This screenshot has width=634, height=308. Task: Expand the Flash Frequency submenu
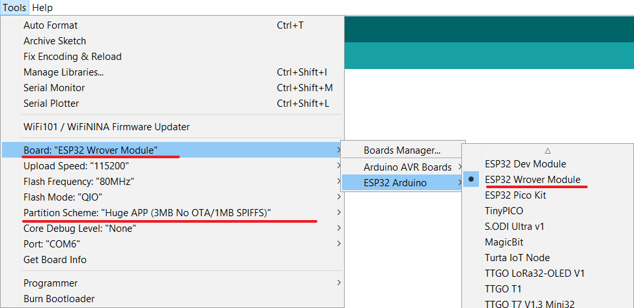[79, 182]
